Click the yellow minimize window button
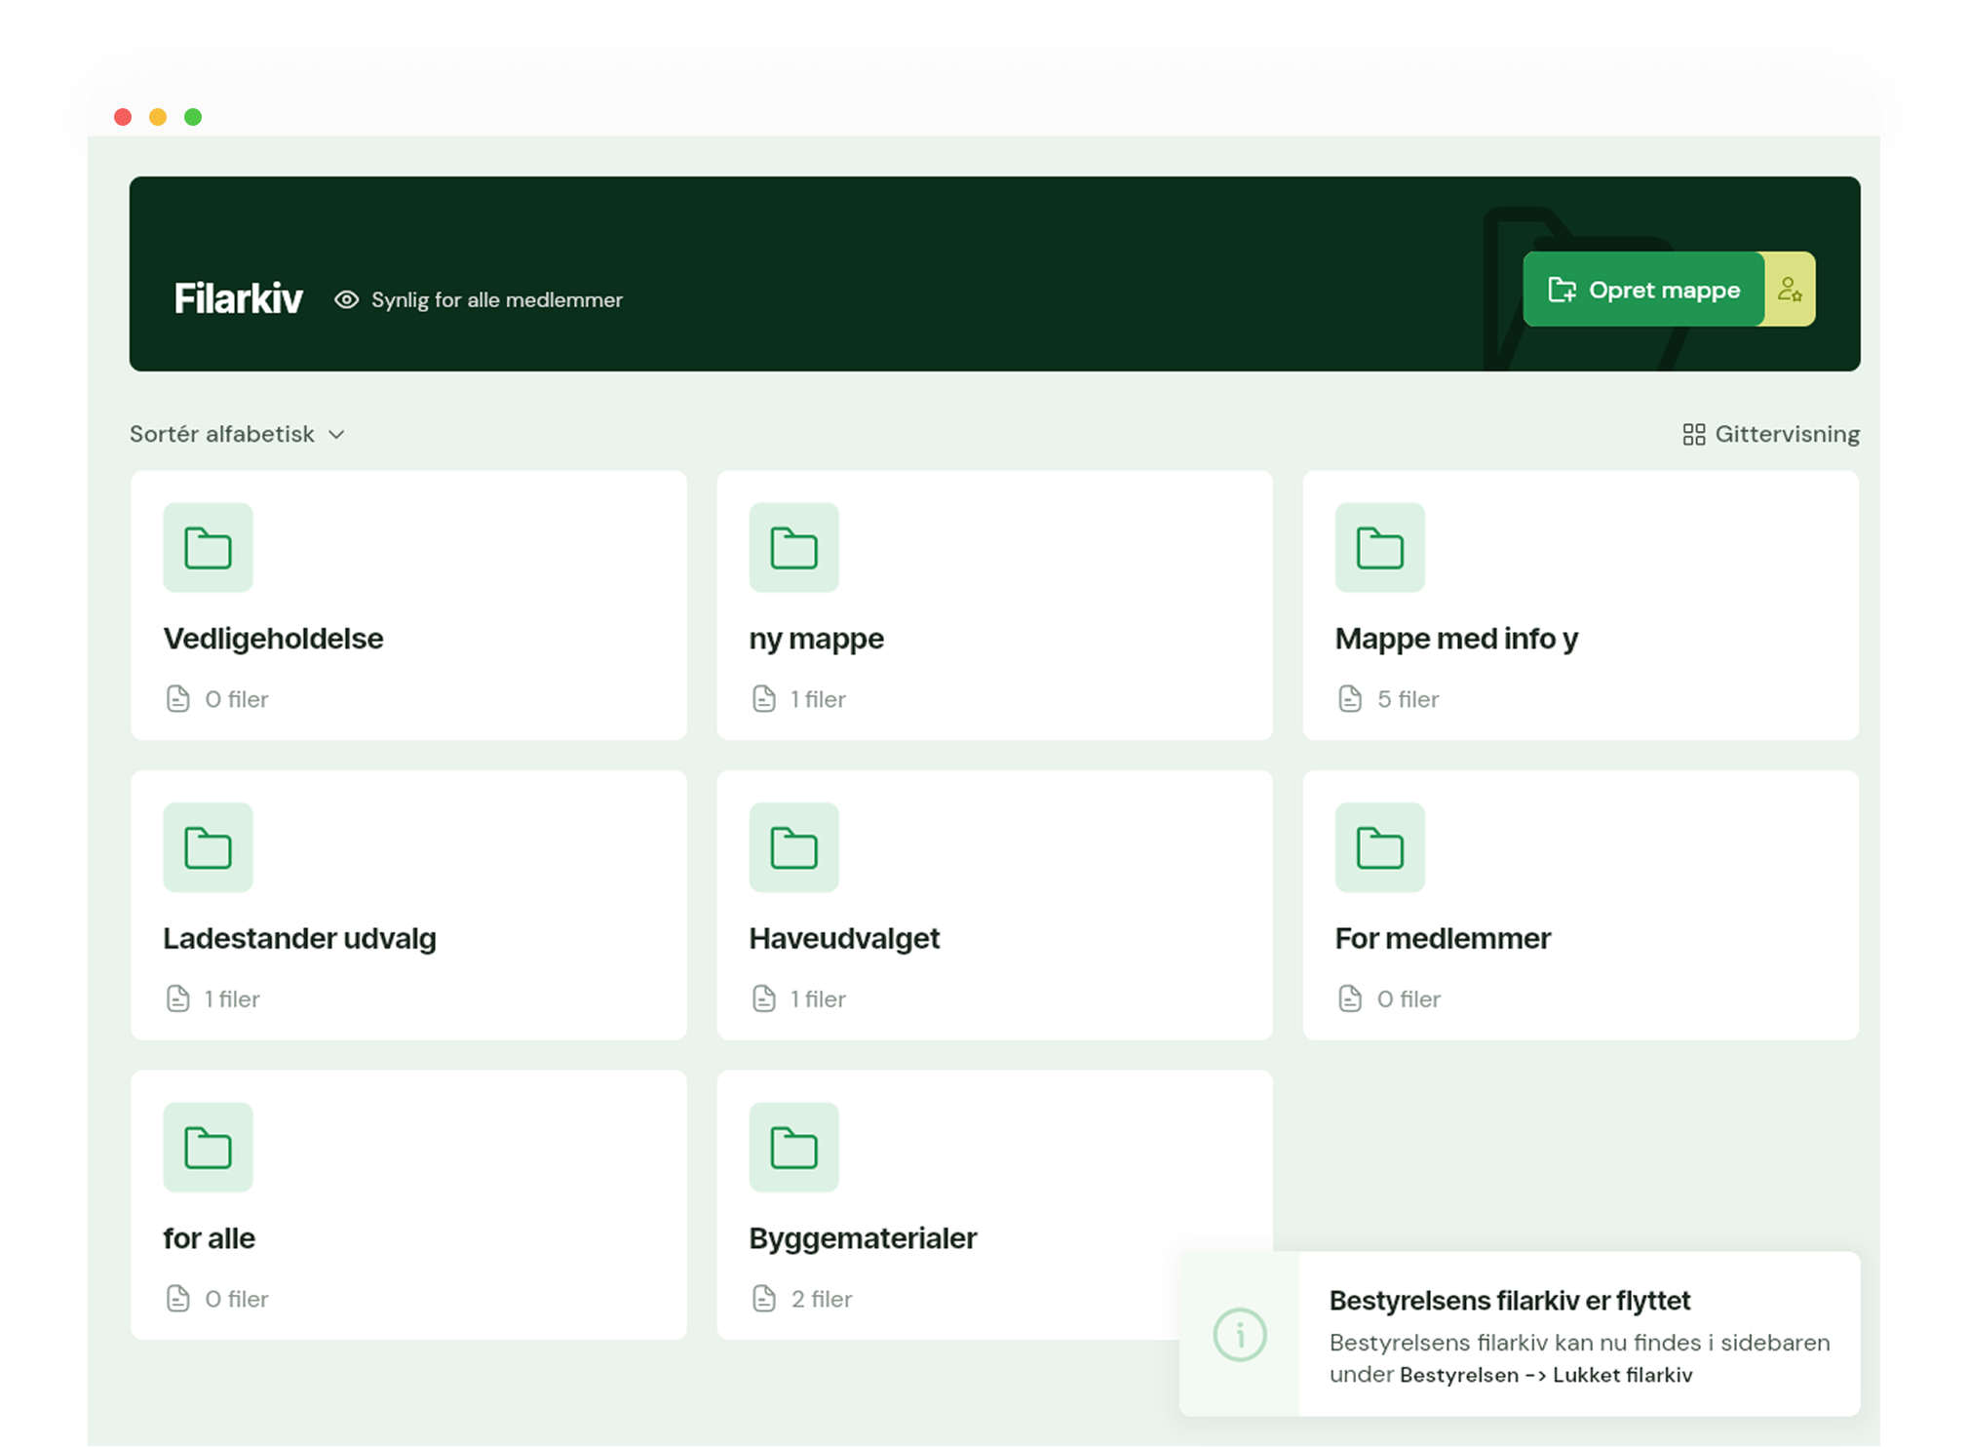1968x1447 pixels. [158, 117]
